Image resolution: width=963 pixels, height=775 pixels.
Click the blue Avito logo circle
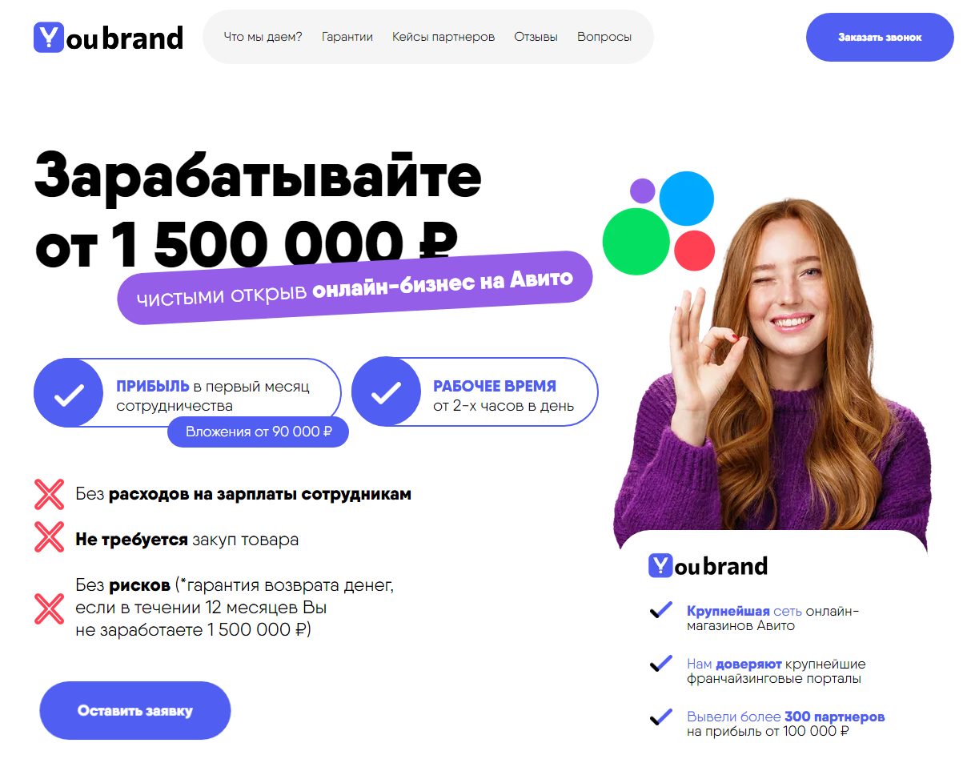point(686,199)
